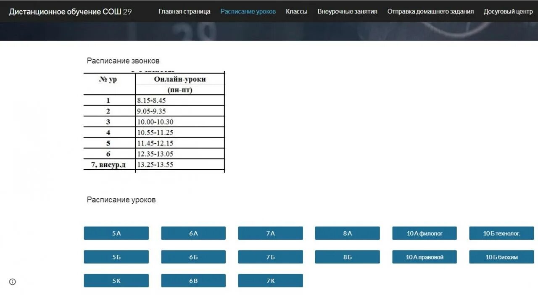Select the 8.15-8.45 time cell
The image size is (538, 295).
[180, 101]
